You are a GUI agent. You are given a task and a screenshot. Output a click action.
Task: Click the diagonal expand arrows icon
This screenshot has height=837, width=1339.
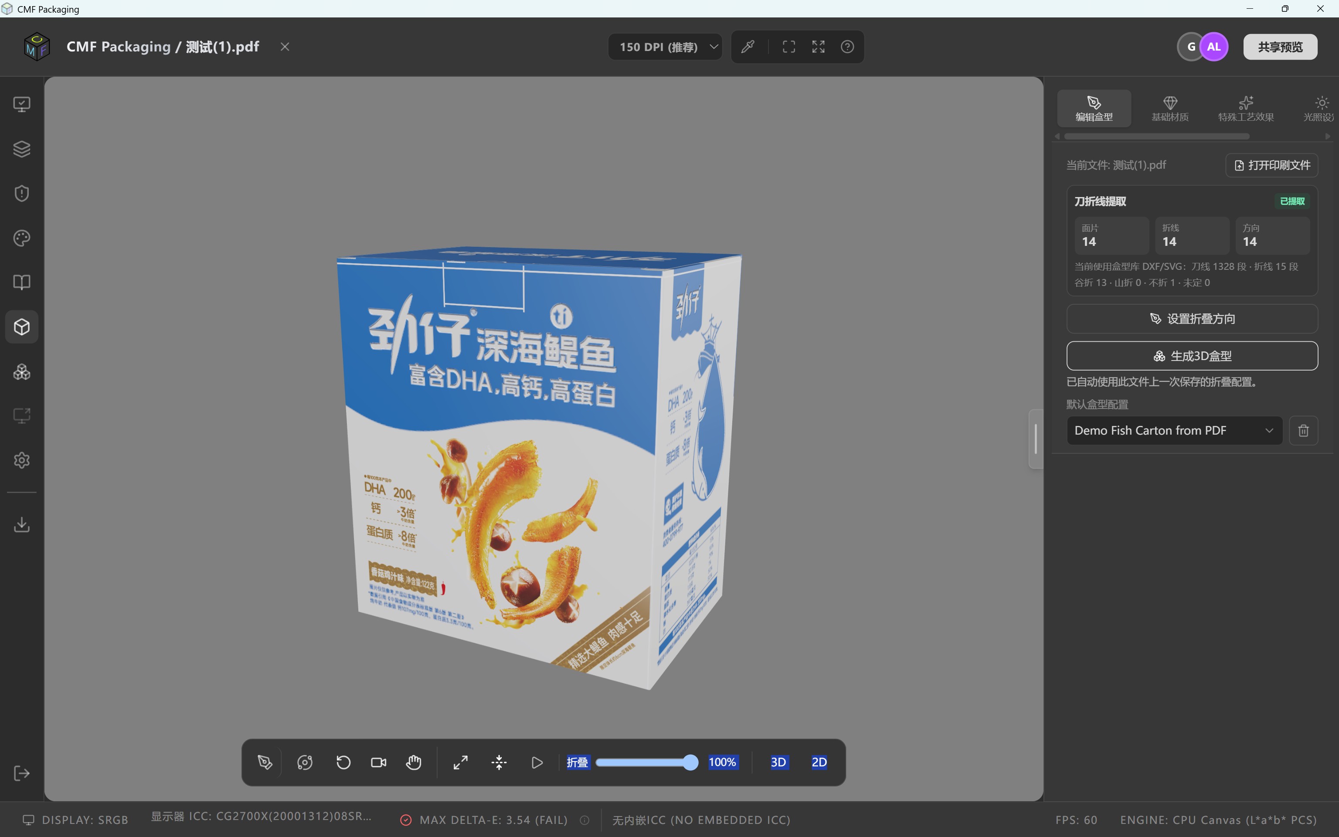pyautogui.click(x=460, y=762)
